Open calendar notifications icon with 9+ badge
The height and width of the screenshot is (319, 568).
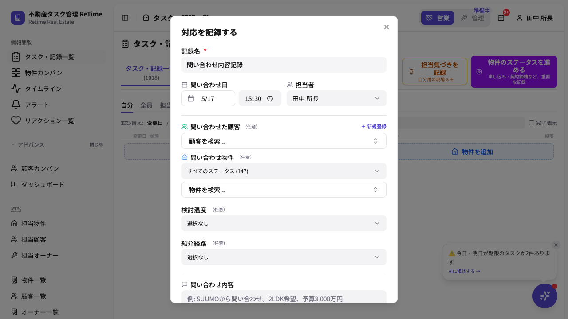tap(501, 18)
